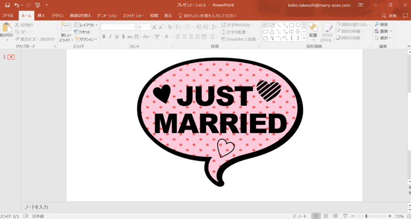The height and width of the screenshot is (219, 411).
Task: Switch to slide sorter view icon
Action: [x=326, y=216]
